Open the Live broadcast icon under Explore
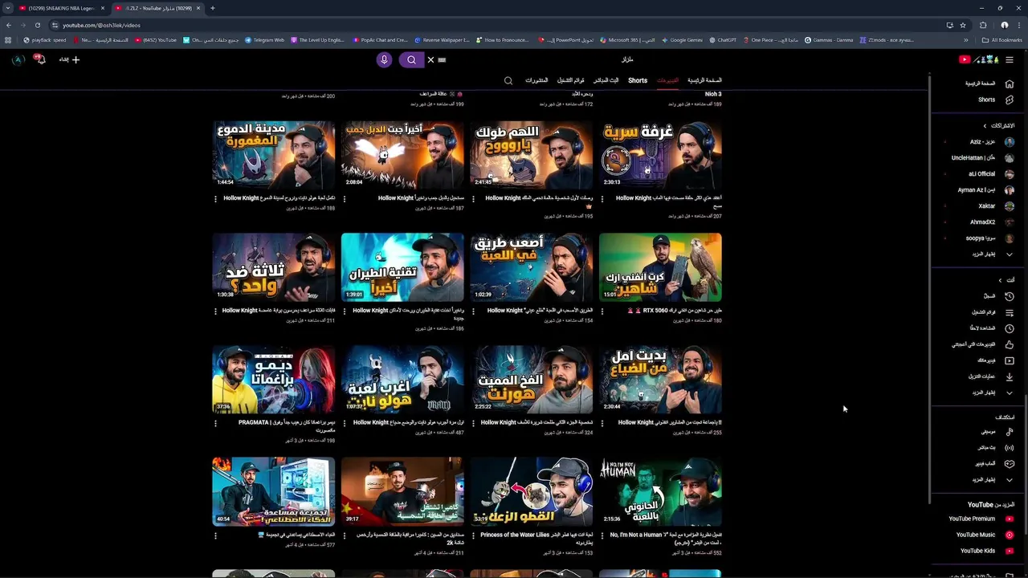Screen dimensions: 1028x578 1010,448
